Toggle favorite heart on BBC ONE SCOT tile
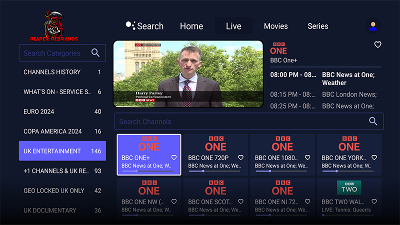 point(240,202)
